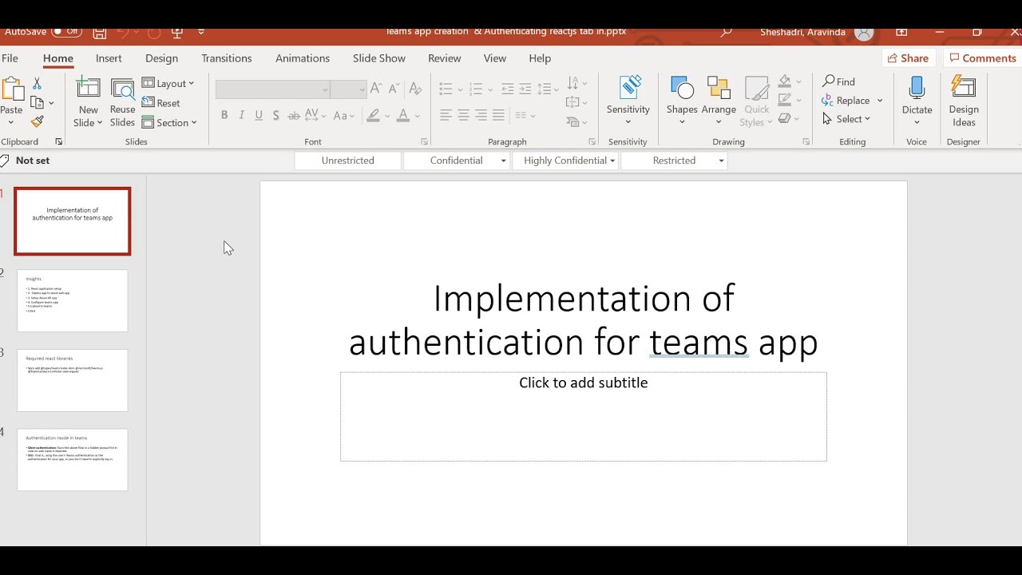This screenshot has width=1022, height=575.
Task: Open the View tab
Action: coord(495,58)
